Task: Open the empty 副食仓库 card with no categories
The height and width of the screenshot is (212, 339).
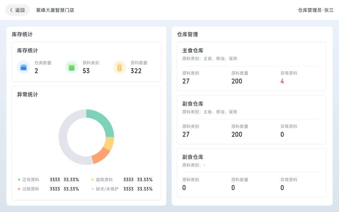Action: (x=193, y=157)
